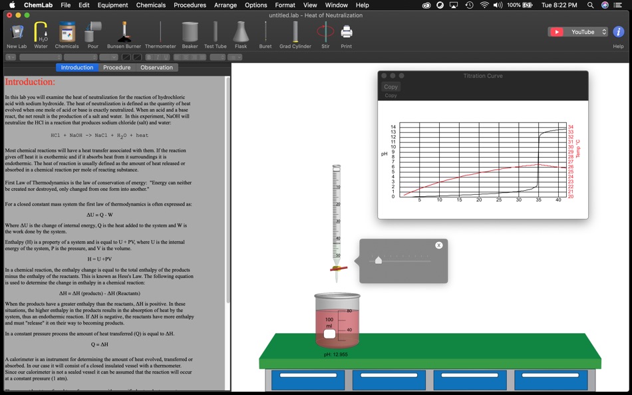This screenshot has width=632, height=395.
Task: Click the volume menu bar icon
Action: (498, 5)
